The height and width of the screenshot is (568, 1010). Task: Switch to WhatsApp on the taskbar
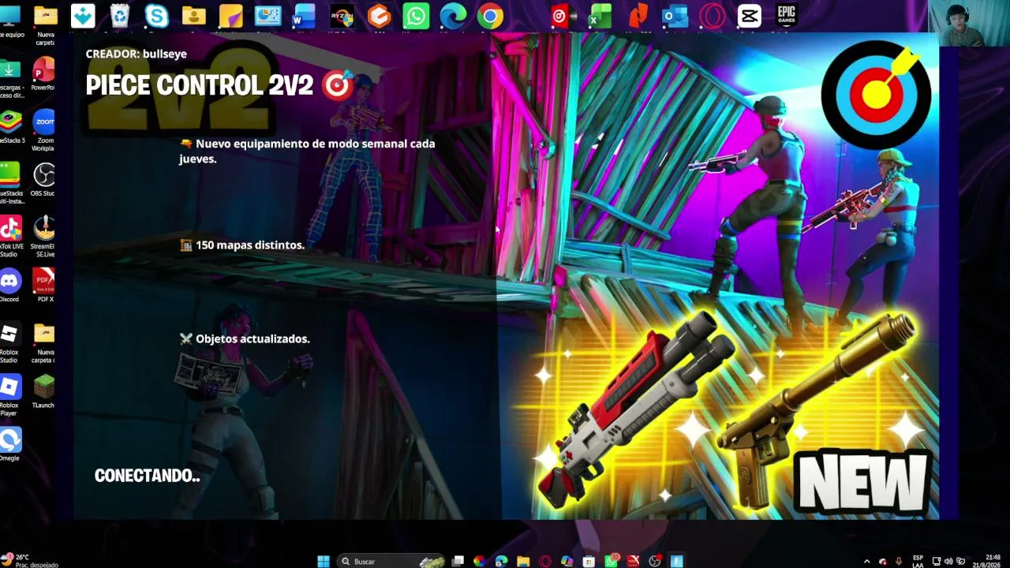coord(611,562)
